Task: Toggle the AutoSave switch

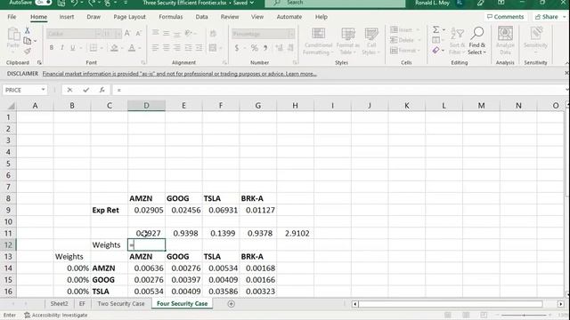Action: point(44,3)
